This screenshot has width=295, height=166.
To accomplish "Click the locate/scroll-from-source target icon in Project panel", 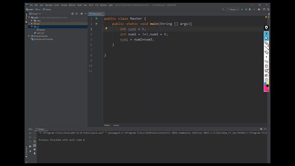I will (72, 14).
